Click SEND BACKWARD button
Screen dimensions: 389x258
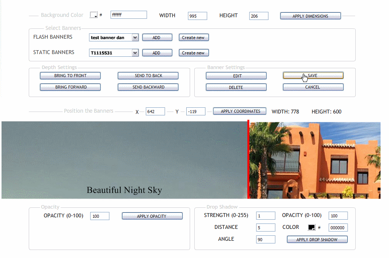pos(148,87)
